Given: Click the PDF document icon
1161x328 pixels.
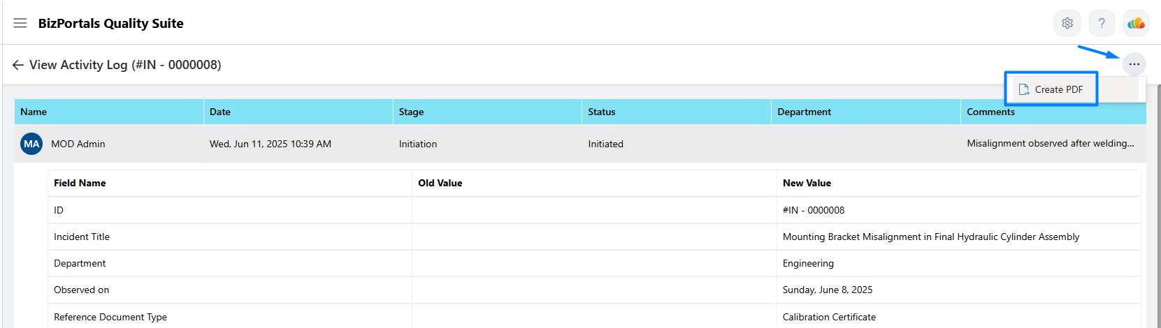Looking at the screenshot, I should point(1024,89).
